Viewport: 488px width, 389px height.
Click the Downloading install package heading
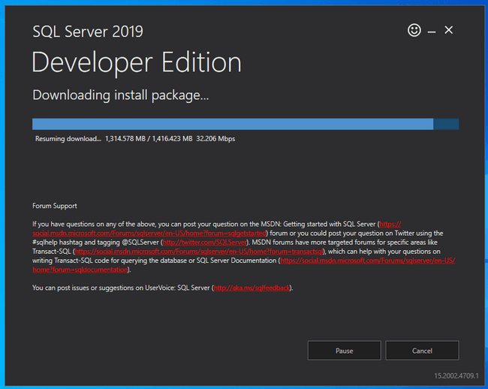[x=120, y=95]
